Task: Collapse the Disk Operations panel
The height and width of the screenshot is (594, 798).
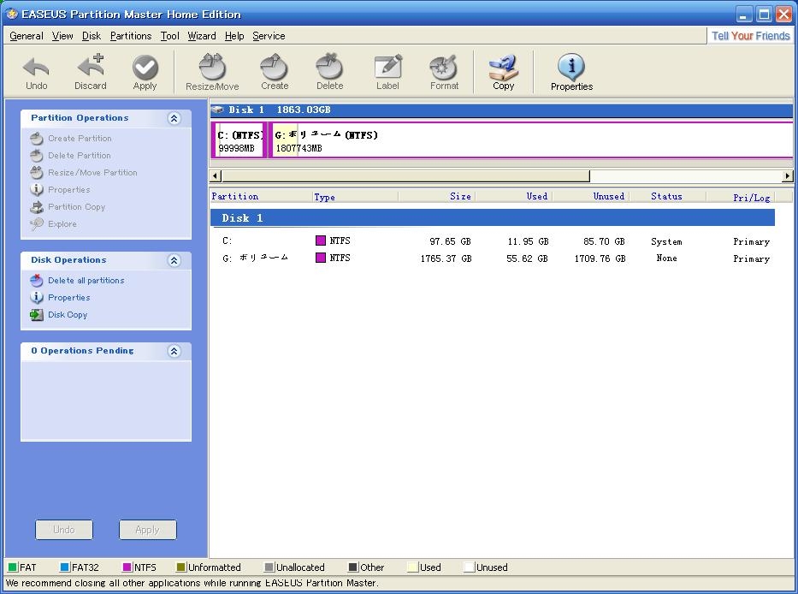Action: (x=174, y=260)
